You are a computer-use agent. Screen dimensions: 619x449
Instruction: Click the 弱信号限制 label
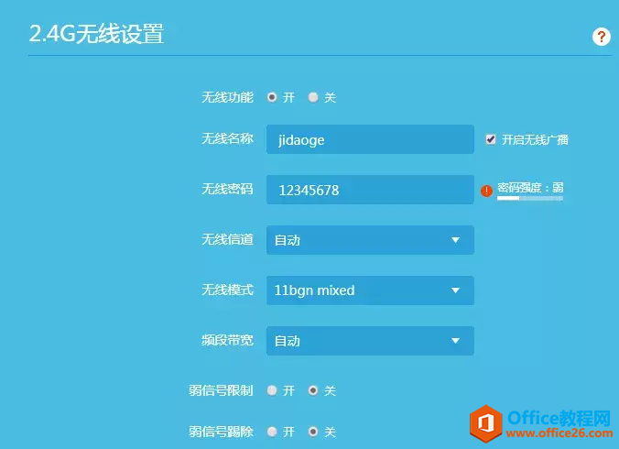pyautogui.click(x=221, y=390)
